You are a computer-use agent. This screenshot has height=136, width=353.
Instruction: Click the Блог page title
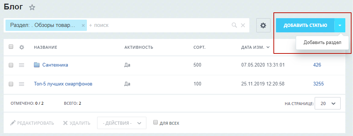13,7
